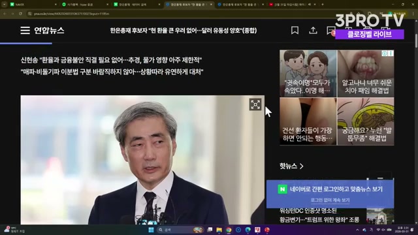Switch to the YouTube tab
Image resolution: width=418 pixels, height=235 pixels.
click(293, 5)
